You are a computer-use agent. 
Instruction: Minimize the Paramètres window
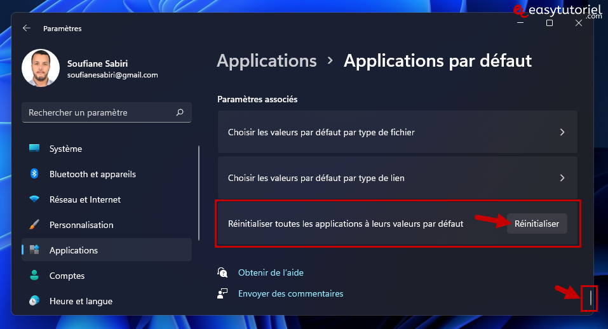[x=520, y=23]
